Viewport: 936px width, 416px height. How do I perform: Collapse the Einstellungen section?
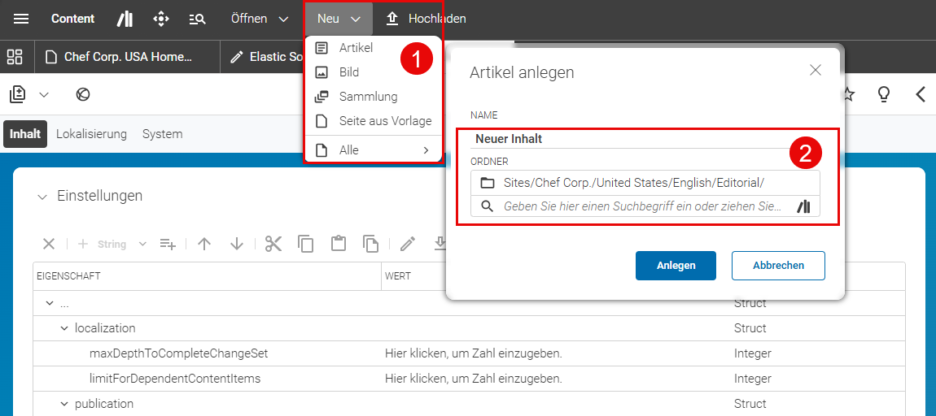[42, 196]
